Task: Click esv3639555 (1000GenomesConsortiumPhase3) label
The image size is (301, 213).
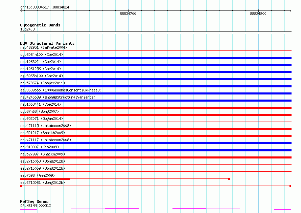Action: click(x=61, y=90)
